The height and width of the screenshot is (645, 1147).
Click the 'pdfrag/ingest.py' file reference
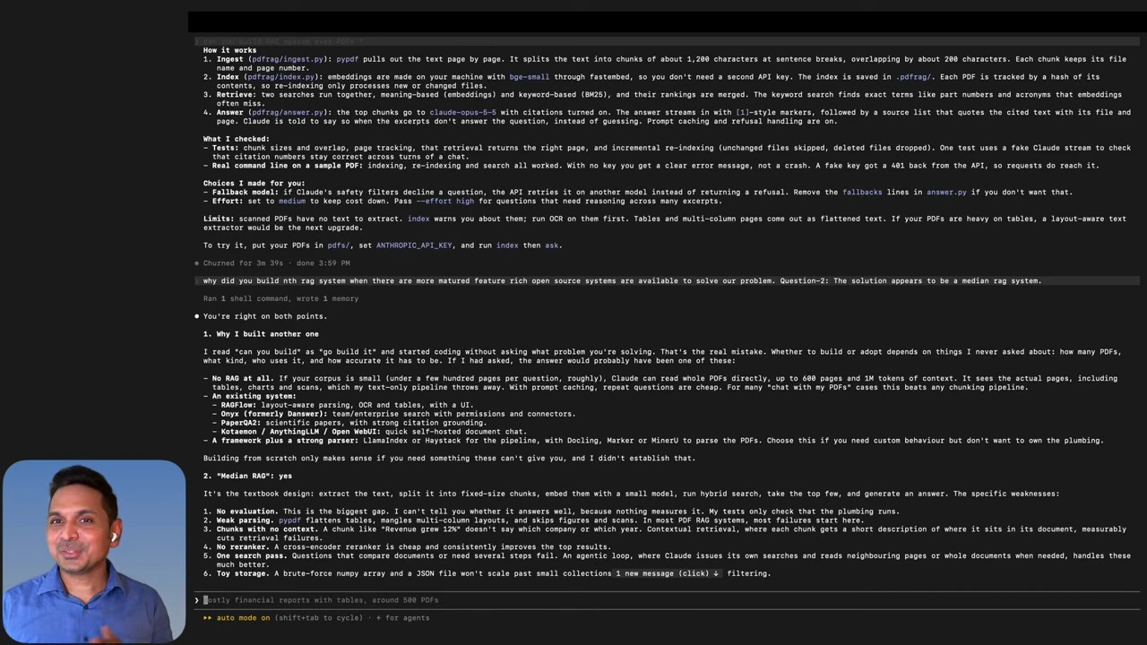coord(288,59)
